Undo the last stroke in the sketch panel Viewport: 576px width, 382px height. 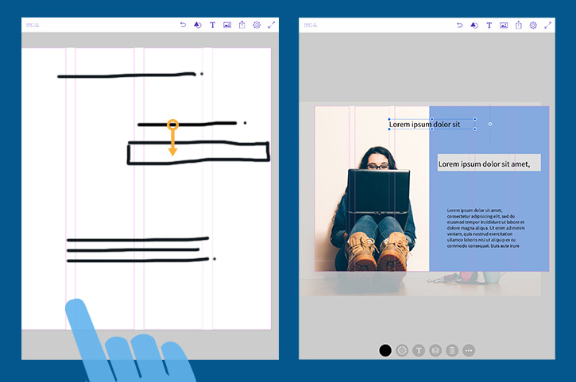point(183,25)
